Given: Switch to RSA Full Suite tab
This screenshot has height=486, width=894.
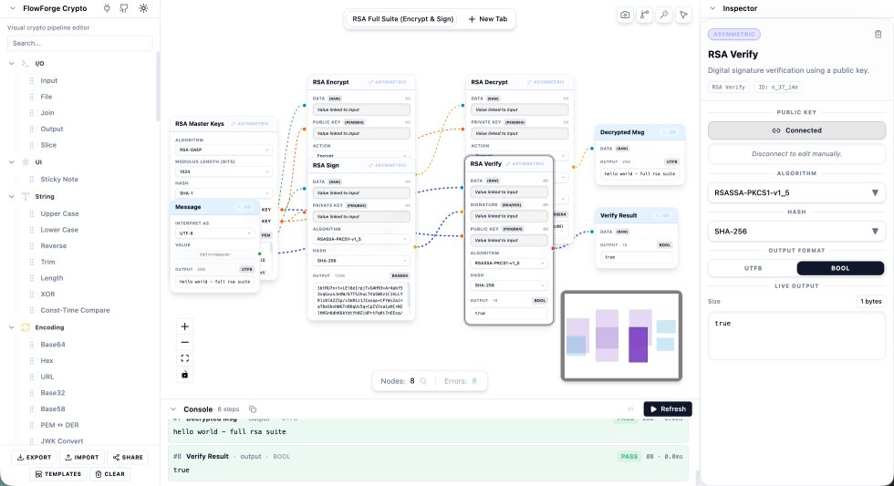Looking at the screenshot, I should tap(402, 19).
